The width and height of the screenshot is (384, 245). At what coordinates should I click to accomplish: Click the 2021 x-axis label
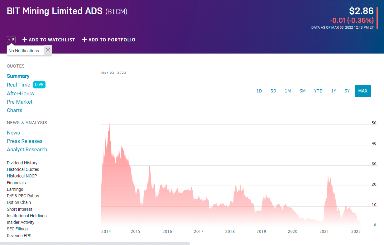324,232
